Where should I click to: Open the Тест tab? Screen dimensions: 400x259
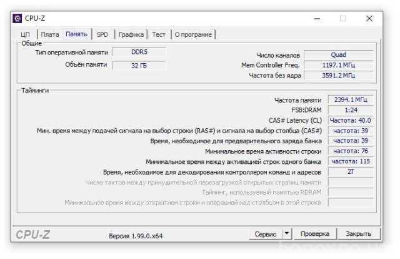159,34
